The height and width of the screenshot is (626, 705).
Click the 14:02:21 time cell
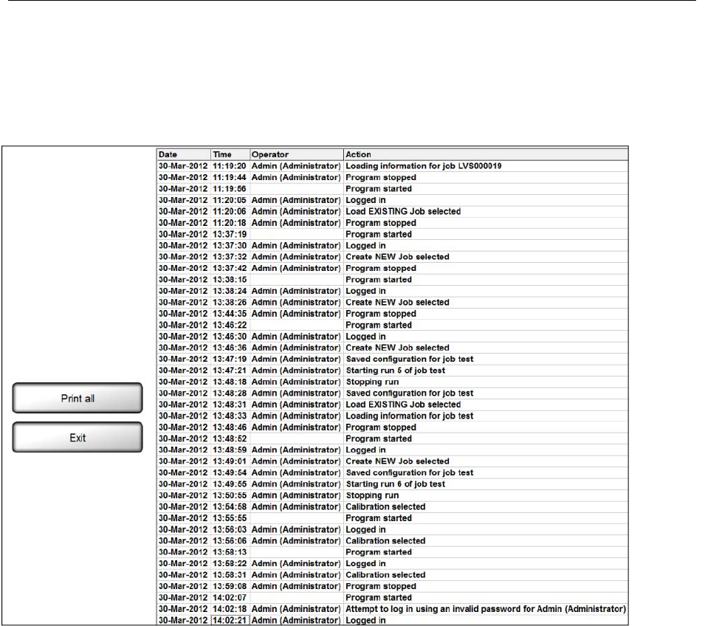[x=230, y=620]
